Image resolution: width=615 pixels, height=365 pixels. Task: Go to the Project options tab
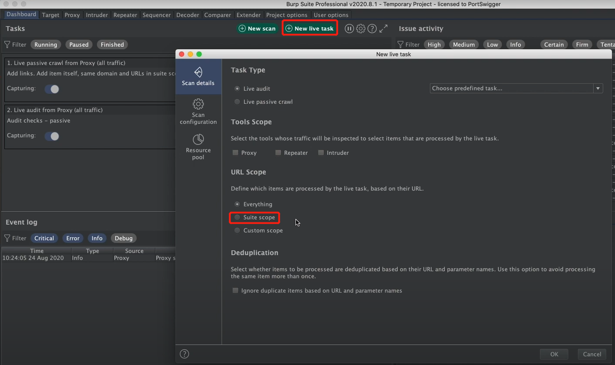(287, 15)
